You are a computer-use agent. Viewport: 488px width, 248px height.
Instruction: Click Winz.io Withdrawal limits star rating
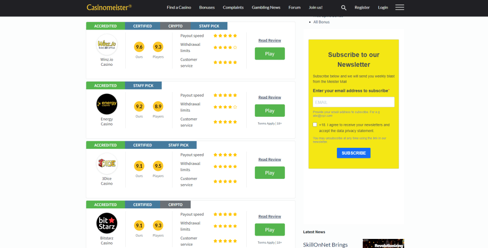pos(225,47)
